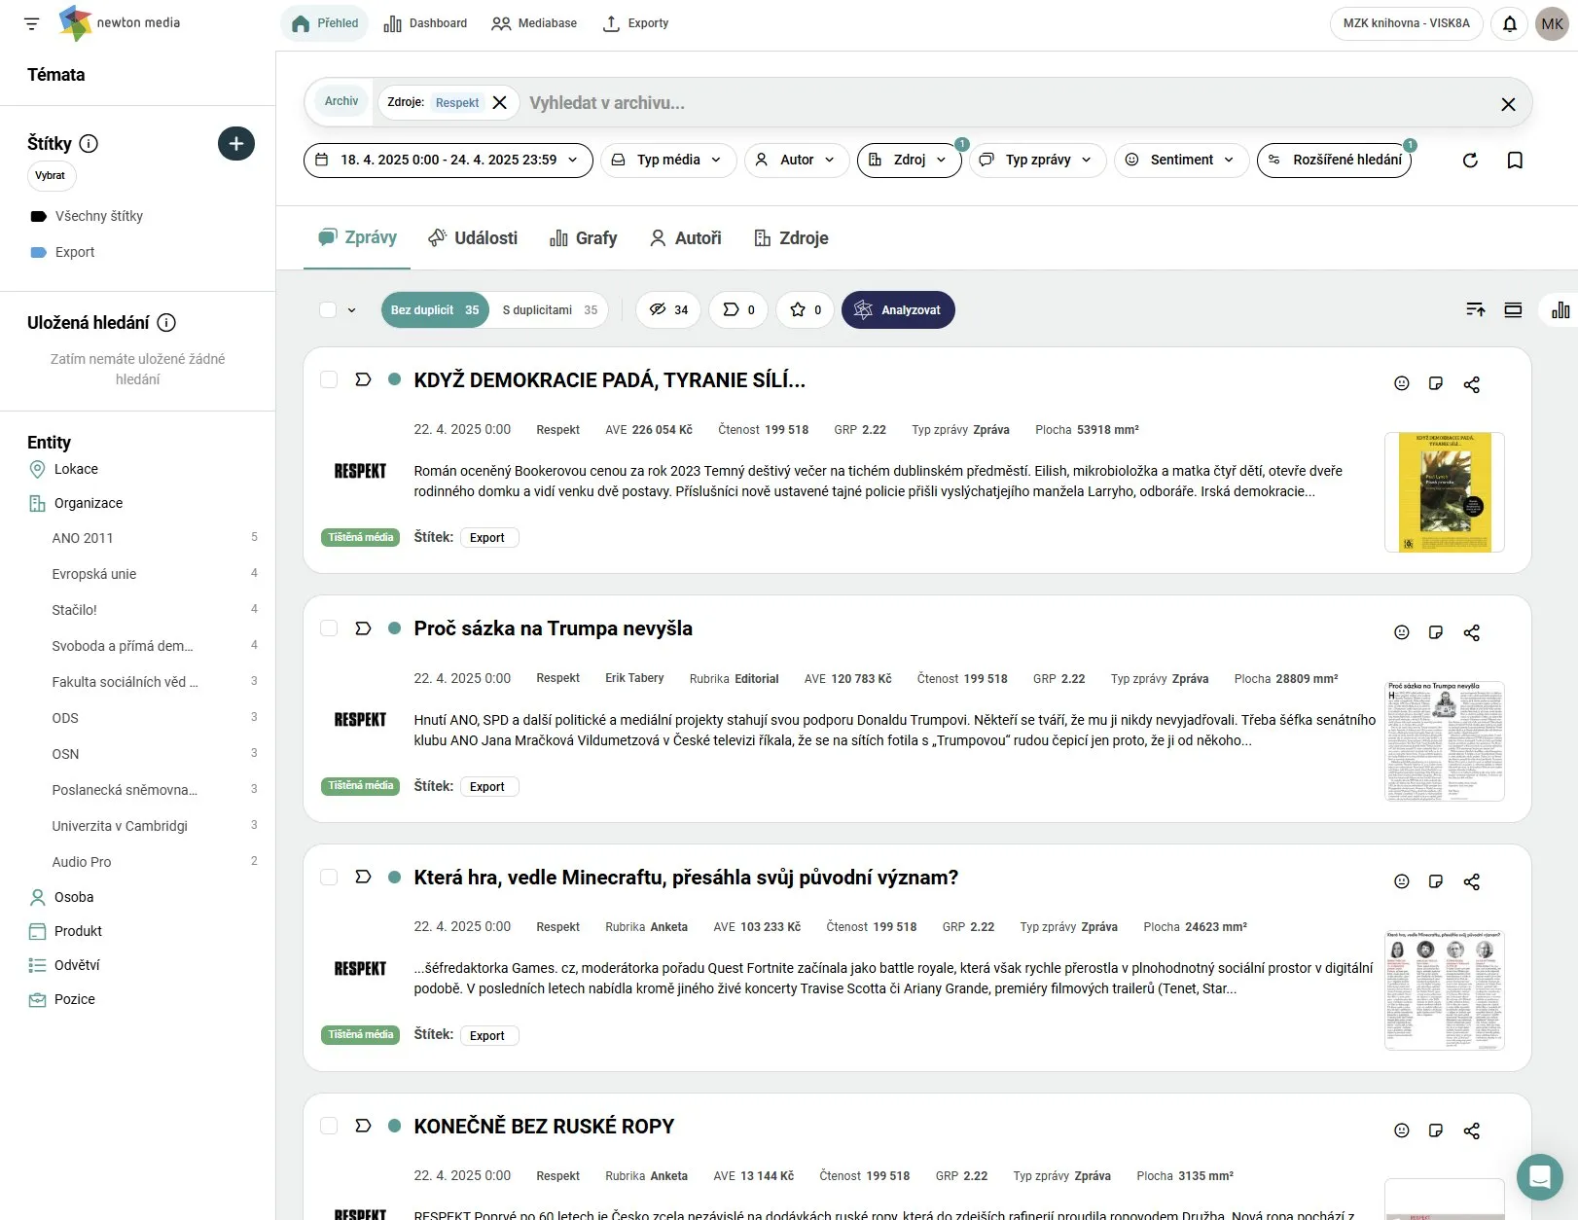Remove Respekt source filter chip
This screenshot has height=1220, width=1578.
click(x=500, y=102)
